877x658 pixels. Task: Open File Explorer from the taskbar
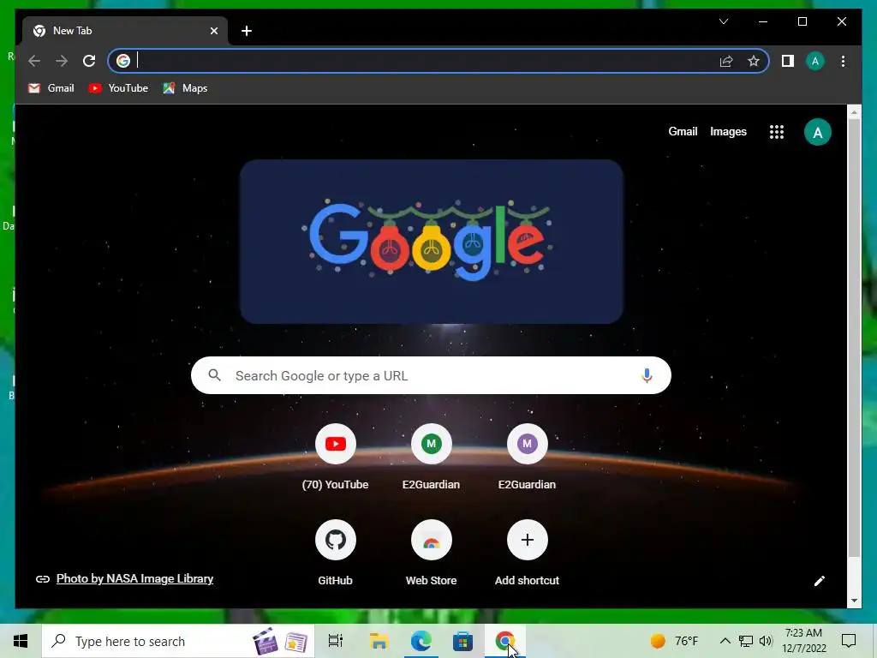379,641
